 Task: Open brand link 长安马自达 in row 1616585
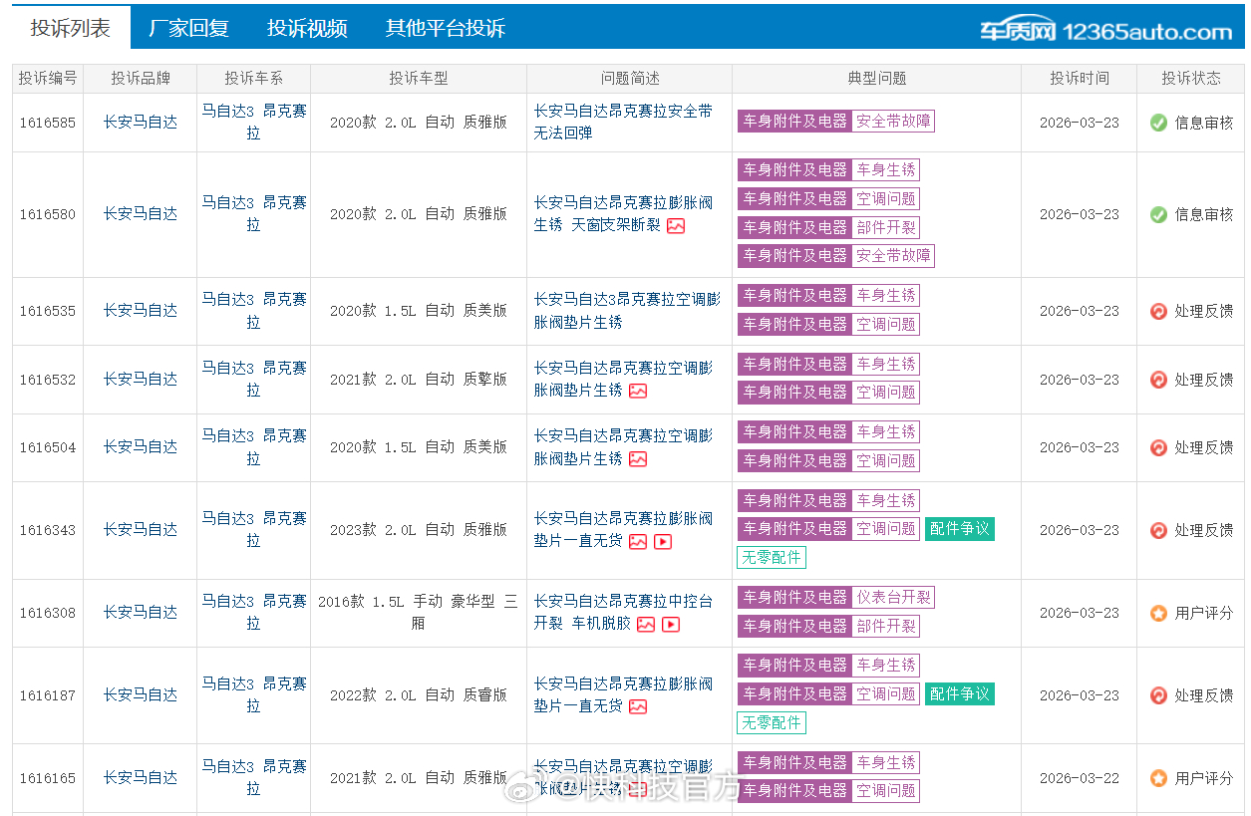pos(141,123)
